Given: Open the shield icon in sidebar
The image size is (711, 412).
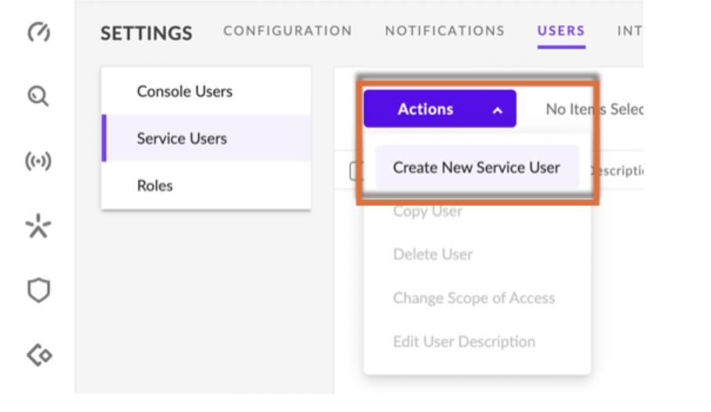Looking at the screenshot, I should pos(38,291).
